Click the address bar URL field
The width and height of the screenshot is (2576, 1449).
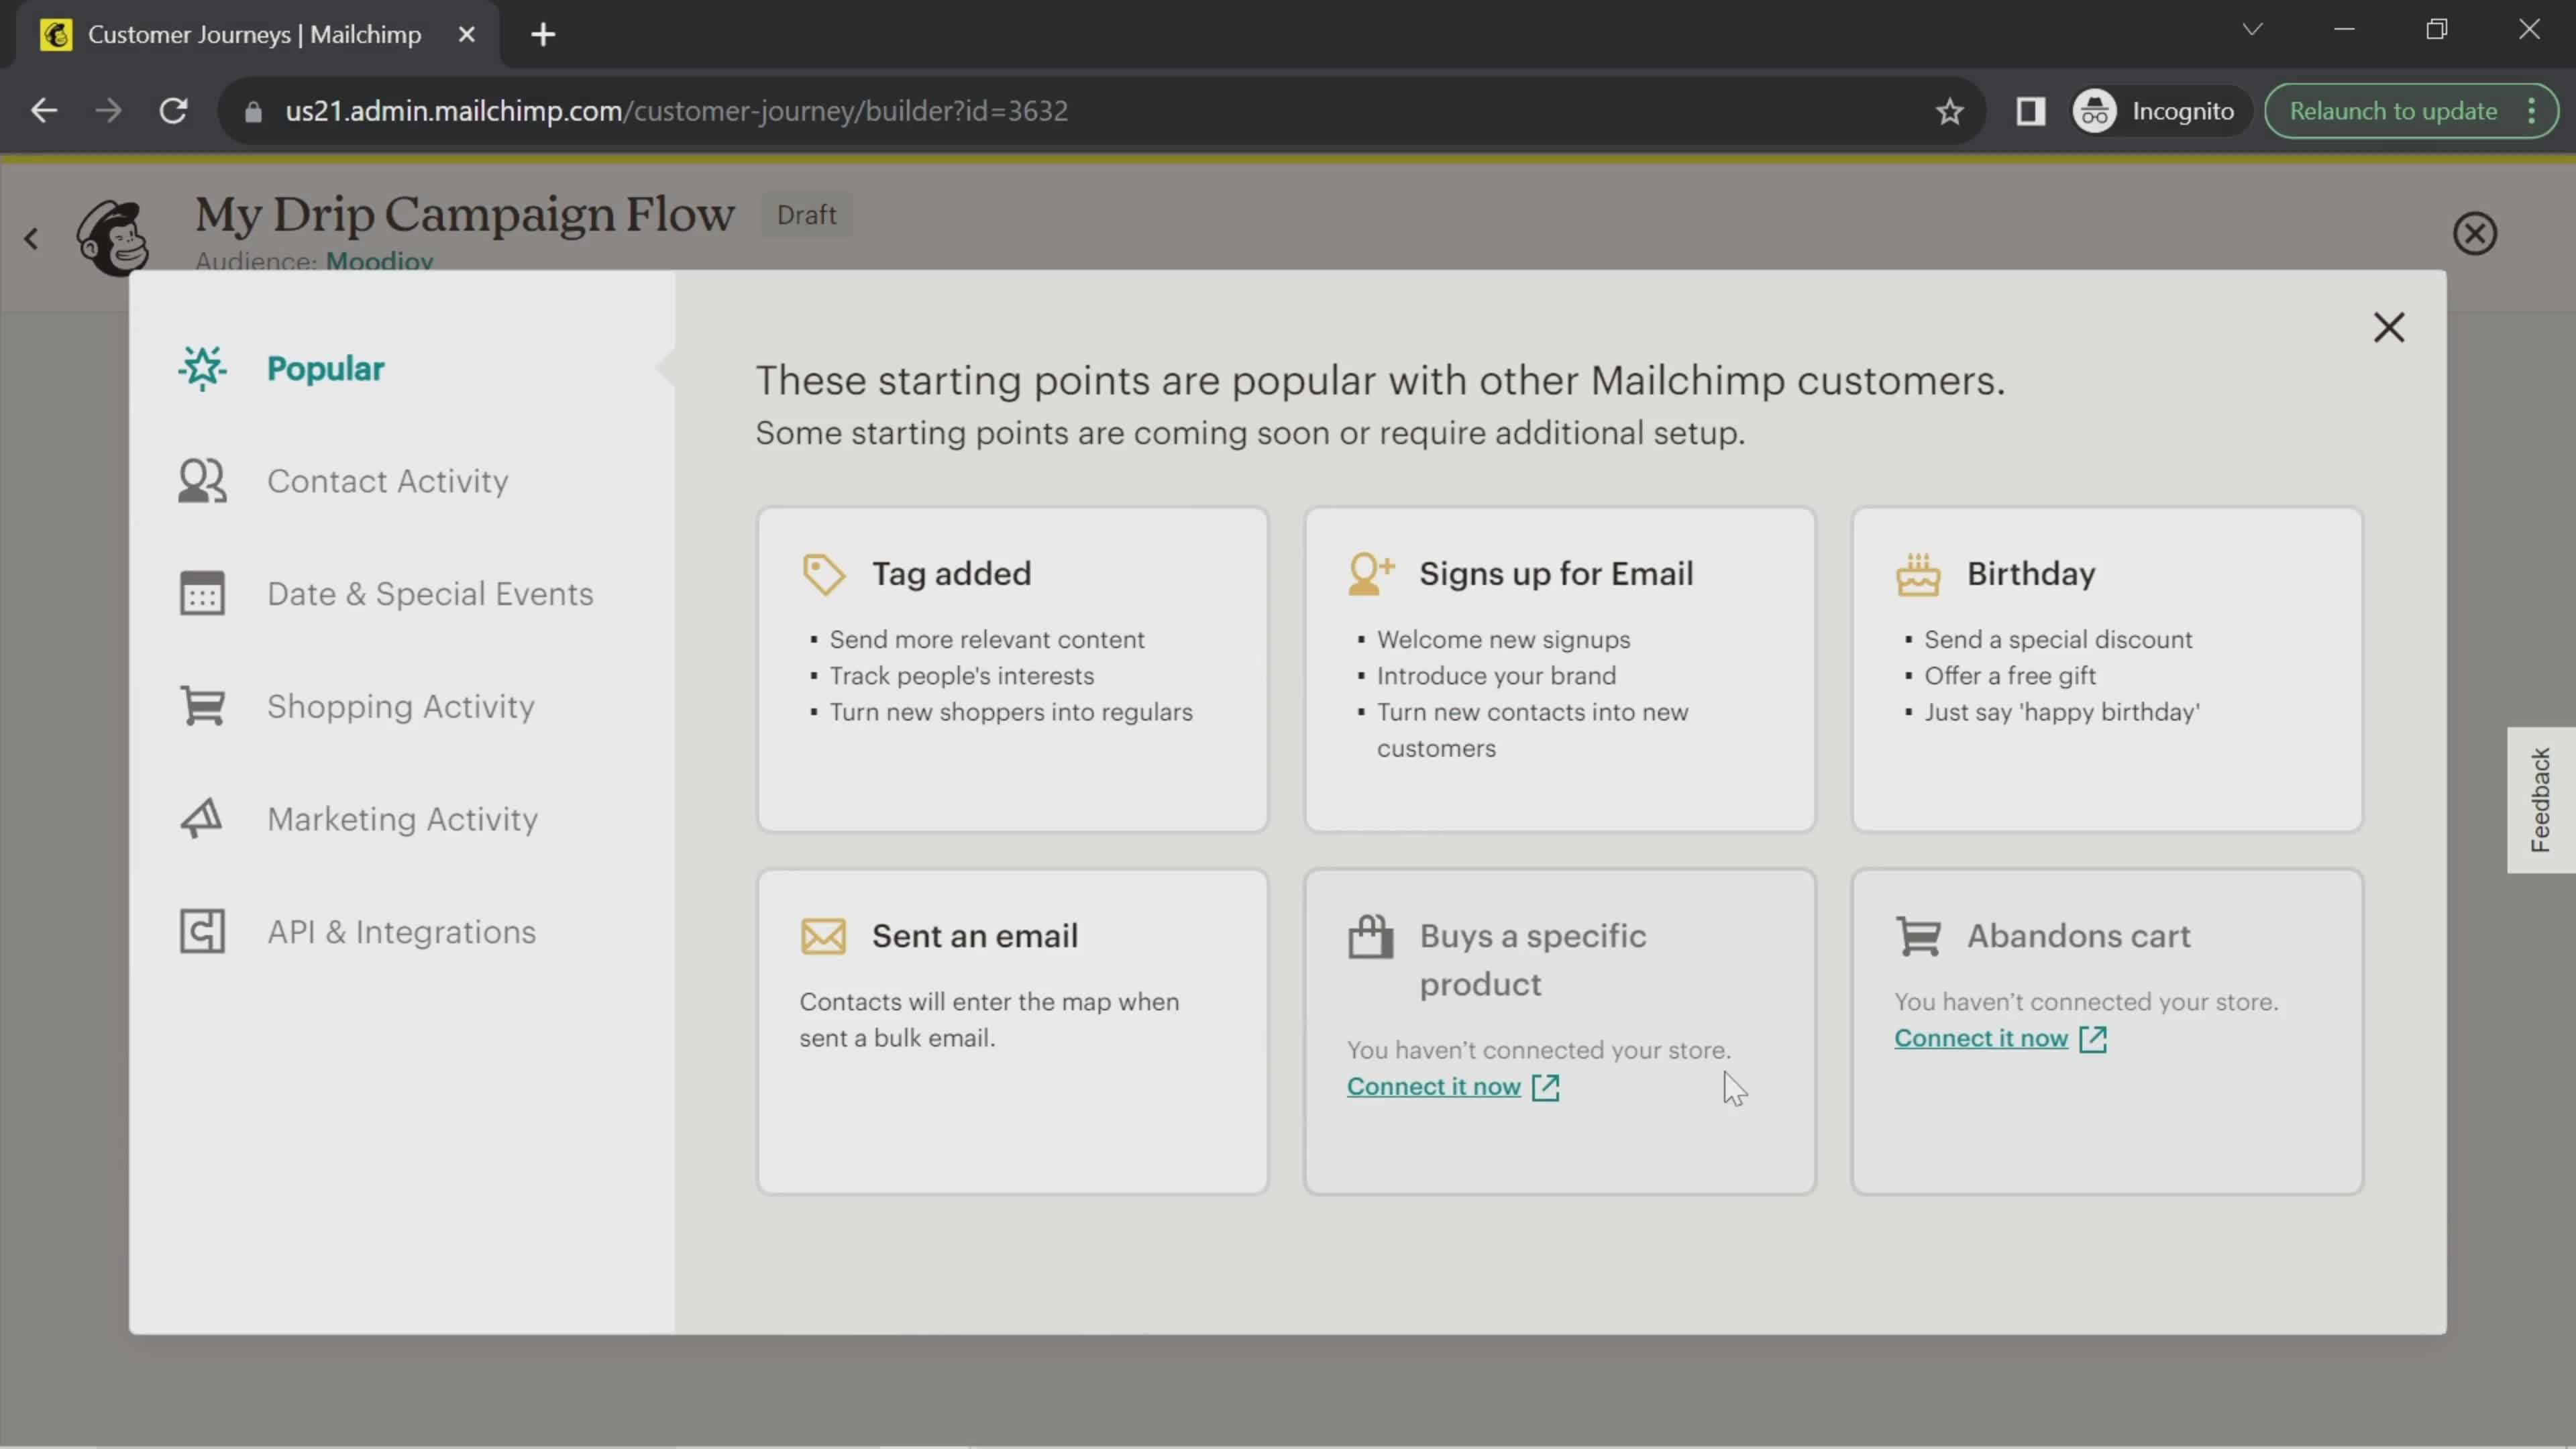point(676,111)
